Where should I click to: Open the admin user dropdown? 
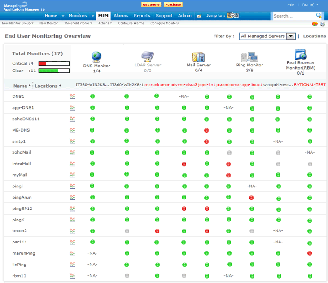(x=310, y=5)
